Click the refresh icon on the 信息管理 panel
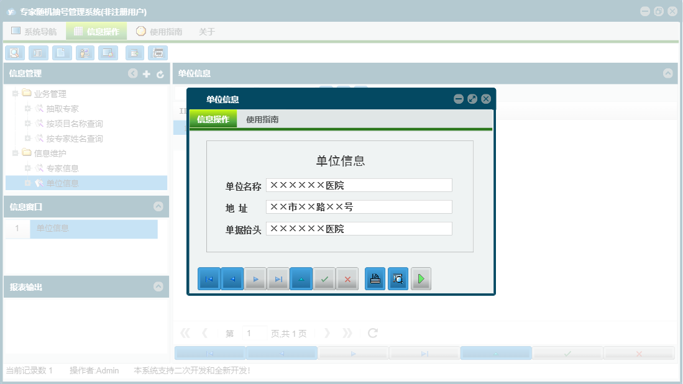 pos(160,73)
